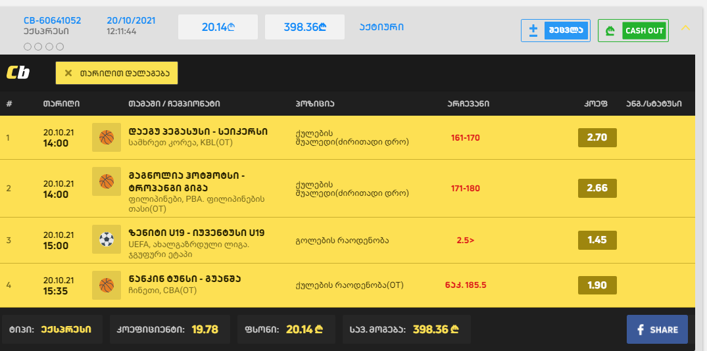The width and height of the screenshot is (707, 351).
Task: Click the 15:00 start time in row 3
Action: tap(56, 246)
